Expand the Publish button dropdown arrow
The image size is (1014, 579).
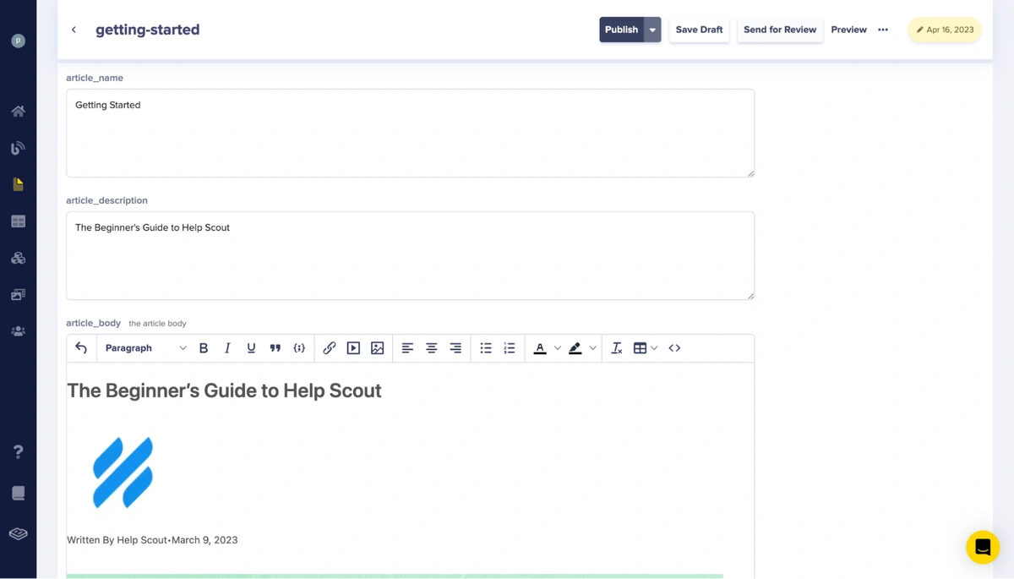(652, 30)
